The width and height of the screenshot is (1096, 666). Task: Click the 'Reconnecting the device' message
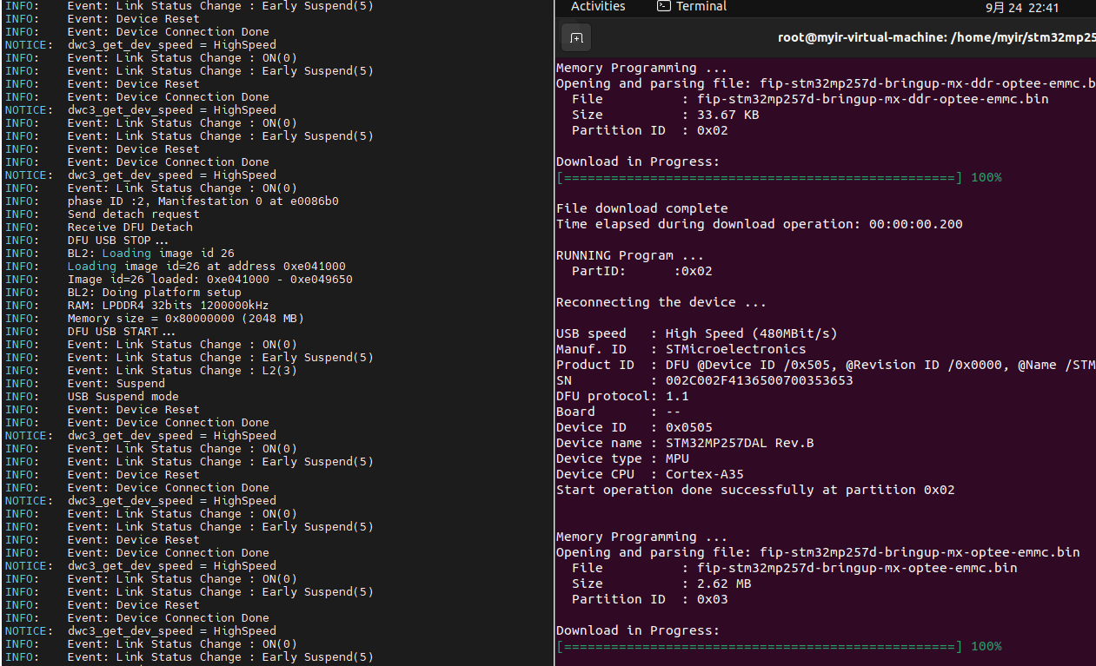pyautogui.click(x=661, y=302)
